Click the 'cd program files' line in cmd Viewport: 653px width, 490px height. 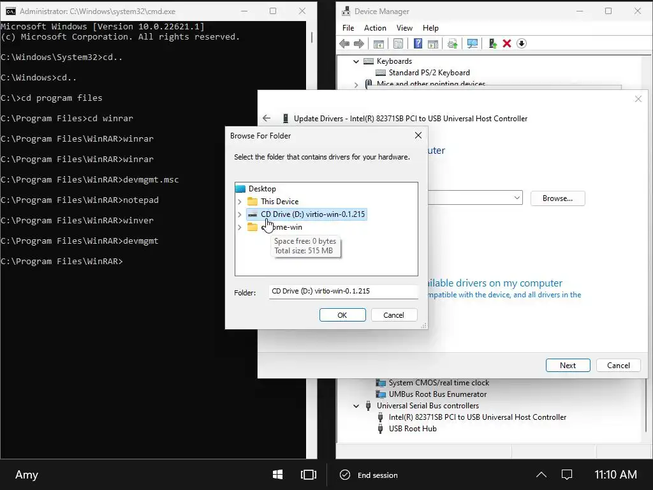click(51, 98)
